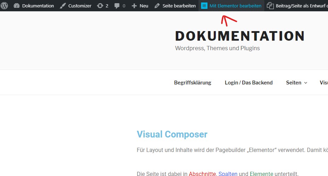
Task: Click the updates circular arrows icon
Action: pyautogui.click(x=100, y=6)
